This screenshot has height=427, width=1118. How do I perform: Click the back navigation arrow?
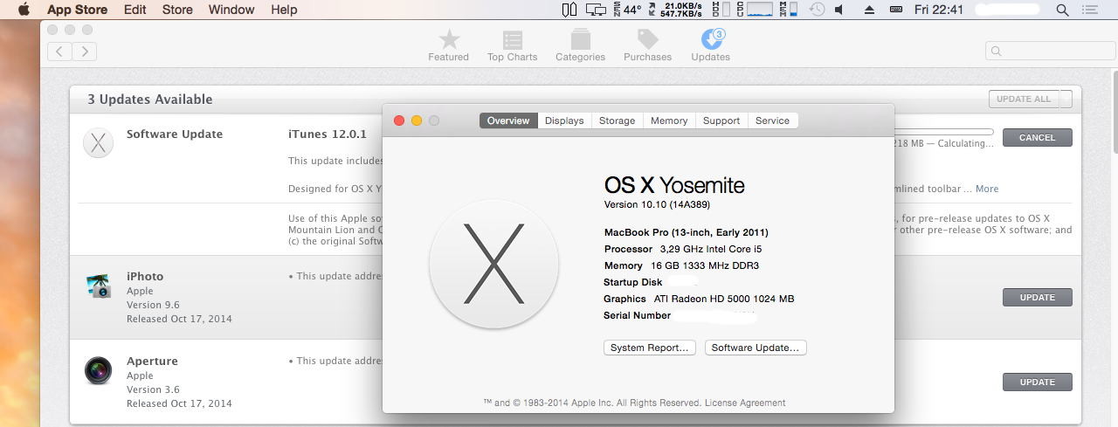tap(59, 52)
